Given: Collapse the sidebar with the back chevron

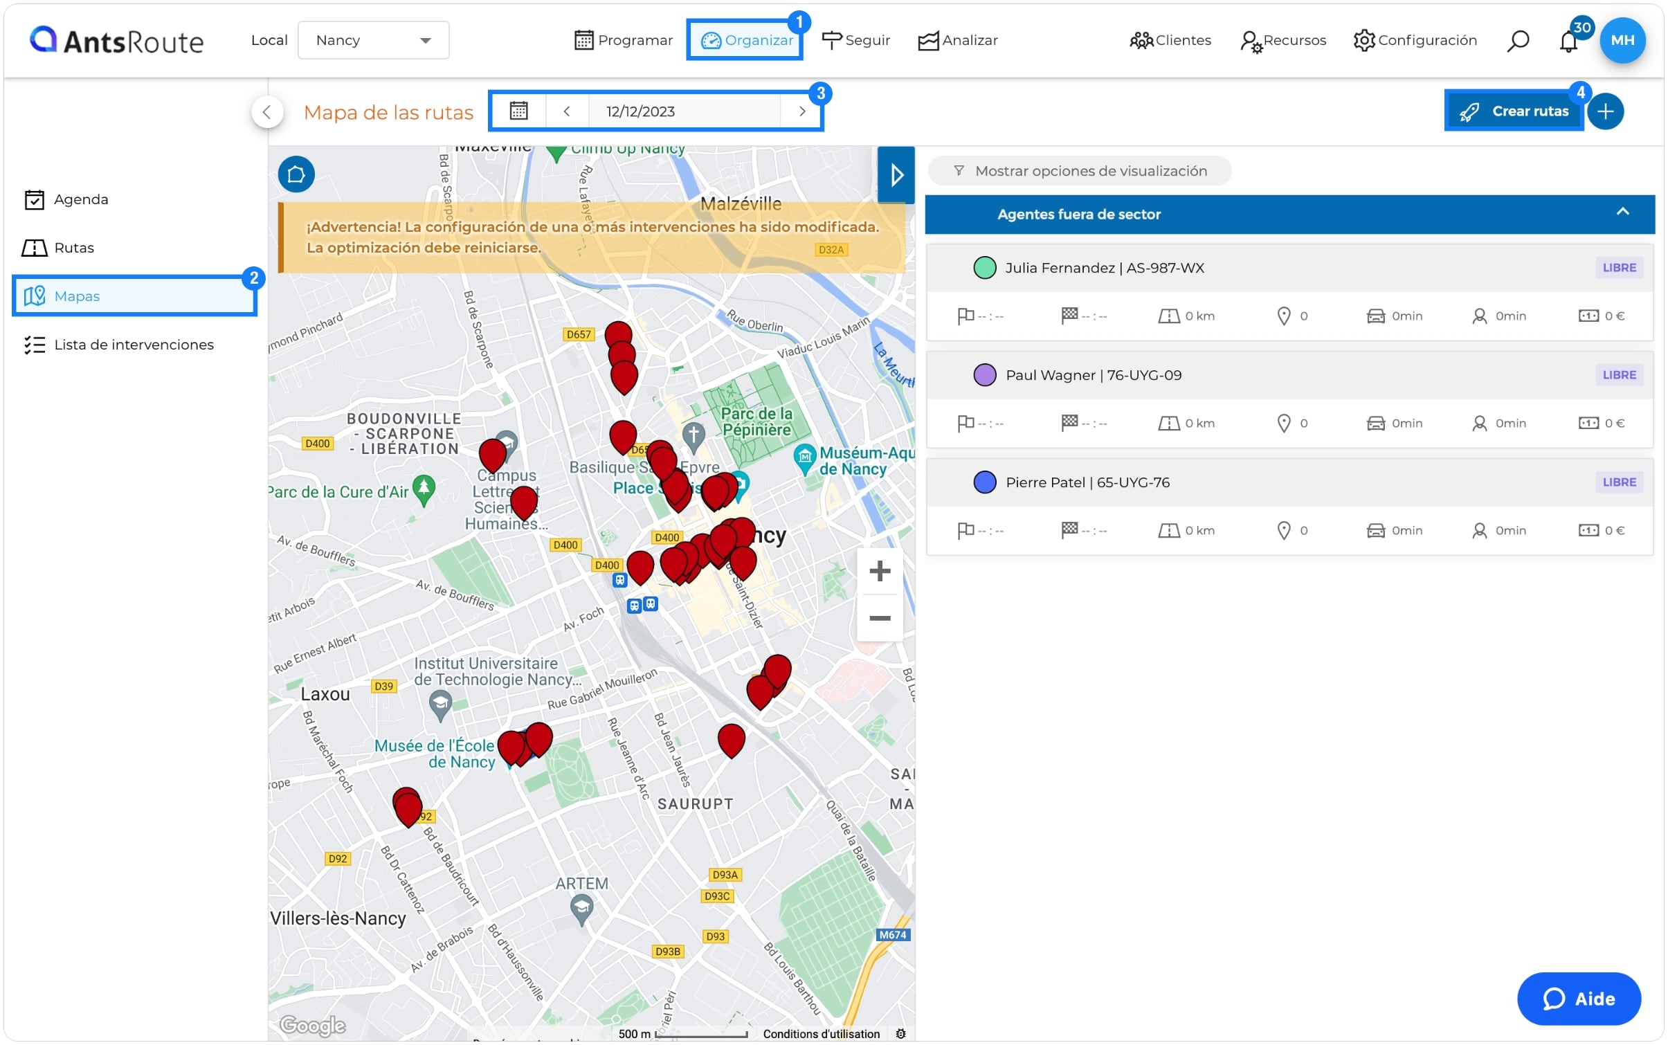Looking at the screenshot, I should click(x=267, y=112).
